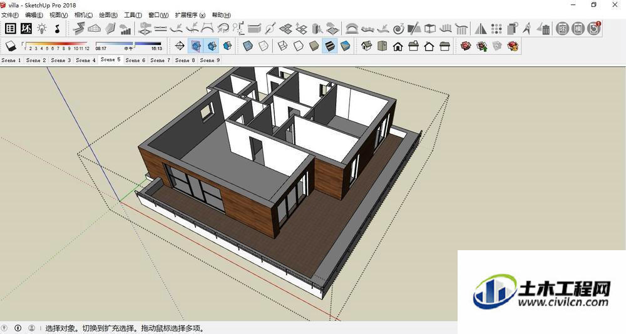Click the red 3D Warehouse get models icon

click(x=466, y=46)
